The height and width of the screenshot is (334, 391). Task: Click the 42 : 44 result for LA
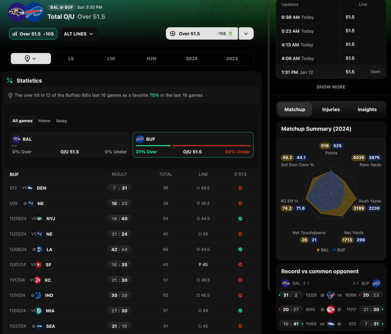(x=120, y=250)
